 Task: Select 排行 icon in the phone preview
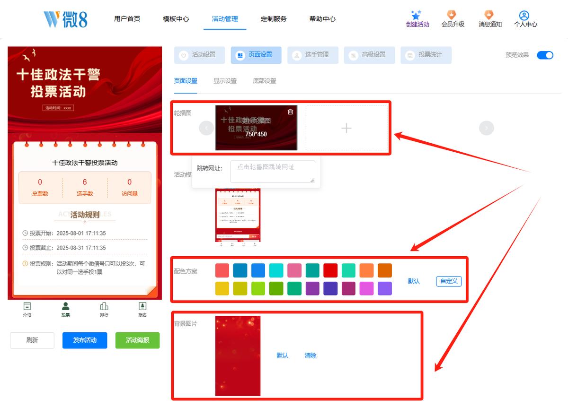coord(104,306)
